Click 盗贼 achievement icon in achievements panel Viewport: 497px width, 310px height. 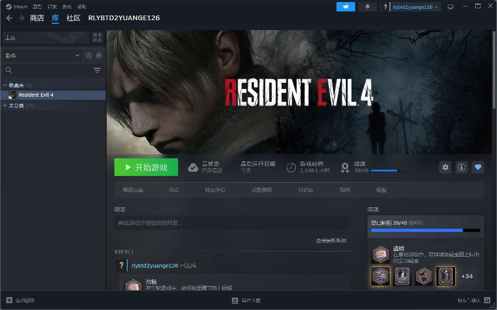point(381,254)
